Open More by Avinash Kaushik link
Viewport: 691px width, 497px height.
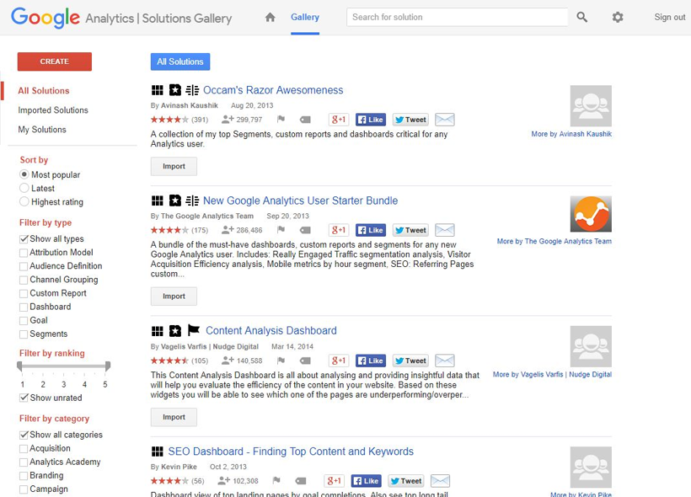click(571, 134)
